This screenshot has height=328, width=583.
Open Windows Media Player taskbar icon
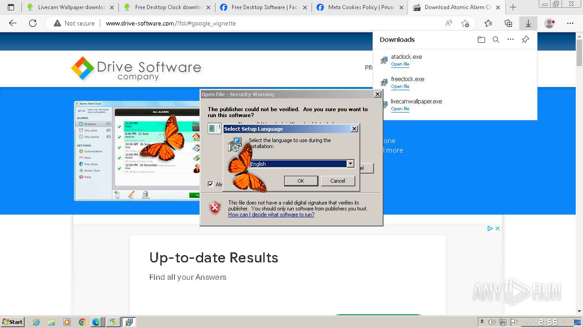click(x=67, y=322)
